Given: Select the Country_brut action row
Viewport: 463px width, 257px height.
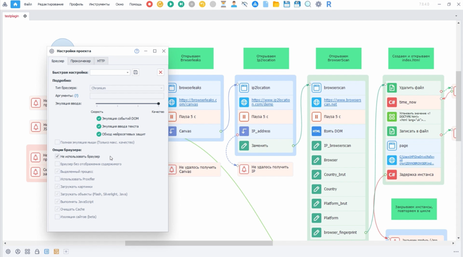Looking at the screenshot, I should (338, 175).
